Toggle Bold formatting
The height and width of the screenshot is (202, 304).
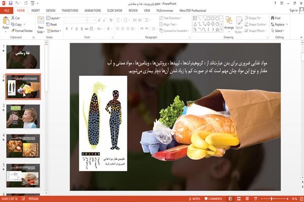66,29
